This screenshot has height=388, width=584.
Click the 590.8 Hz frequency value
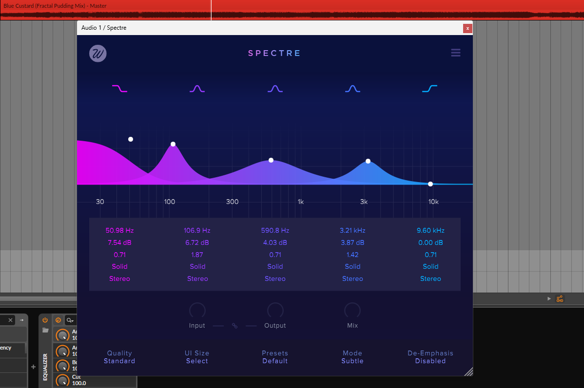pos(275,230)
